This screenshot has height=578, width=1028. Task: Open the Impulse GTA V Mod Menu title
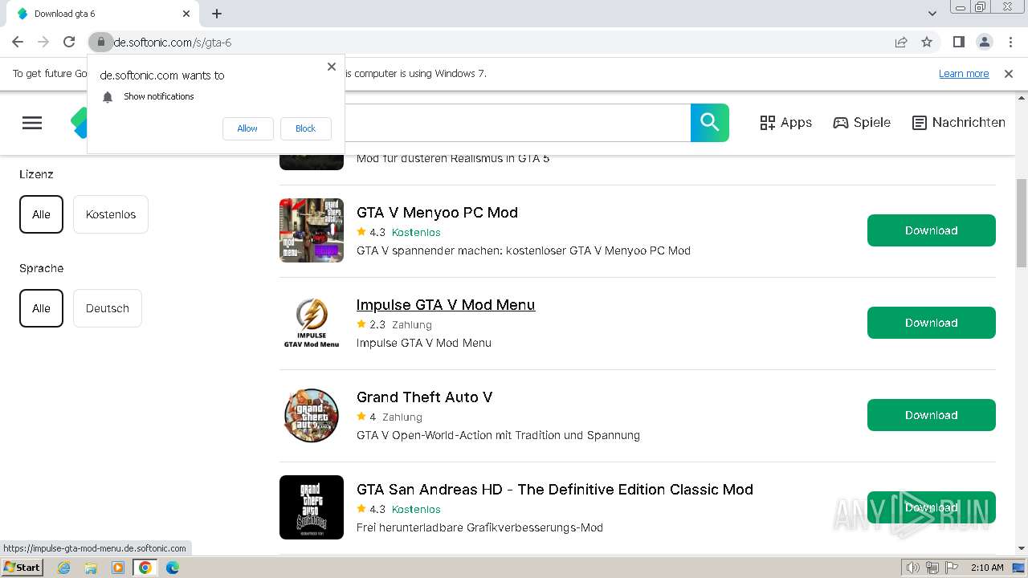446,305
